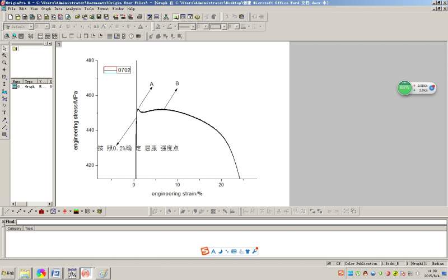
Task: Select the Arrow drawing tool
Action: 4,120
